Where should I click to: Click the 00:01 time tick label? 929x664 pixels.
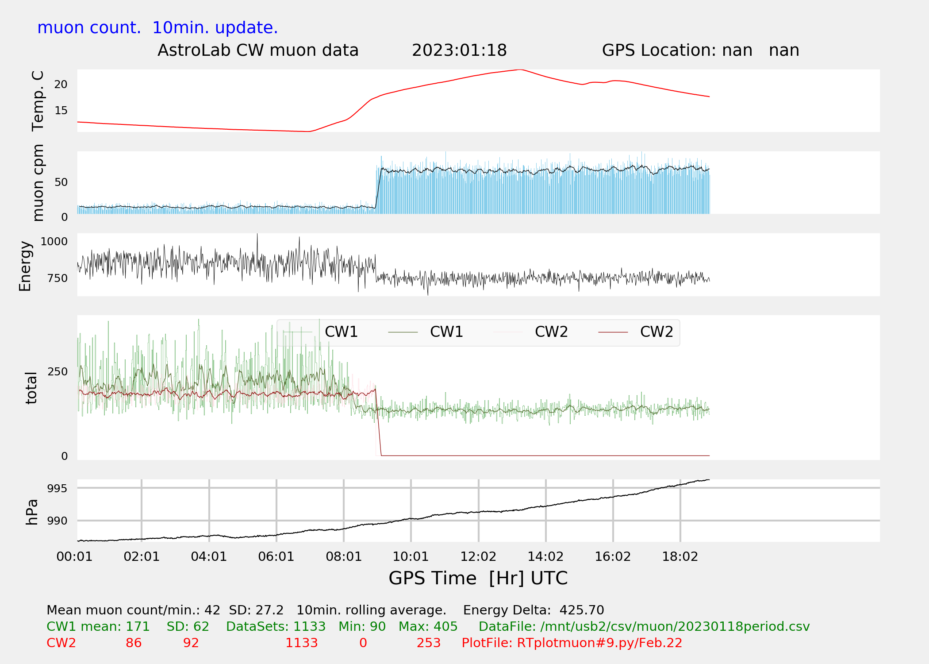[x=74, y=557]
